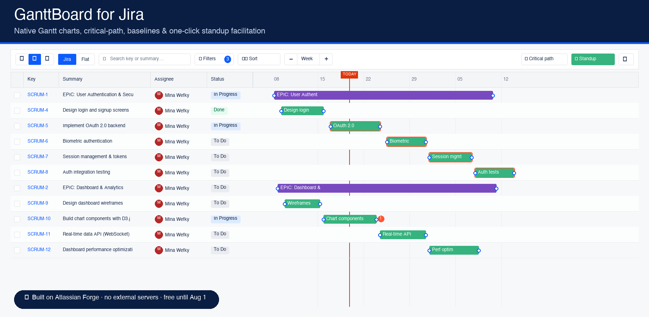Check the checkbox for SCRUM-1

coord(17,95)
